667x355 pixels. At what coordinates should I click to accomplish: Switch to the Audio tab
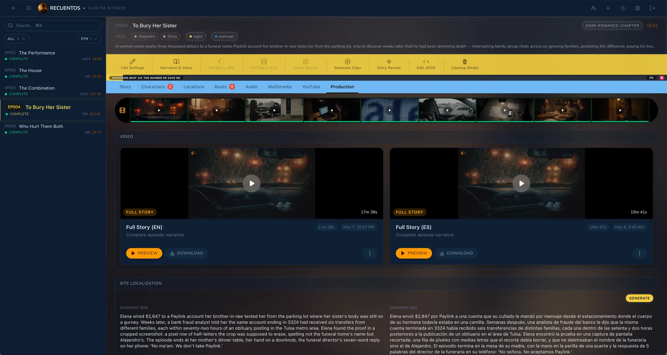pos(251,87)
